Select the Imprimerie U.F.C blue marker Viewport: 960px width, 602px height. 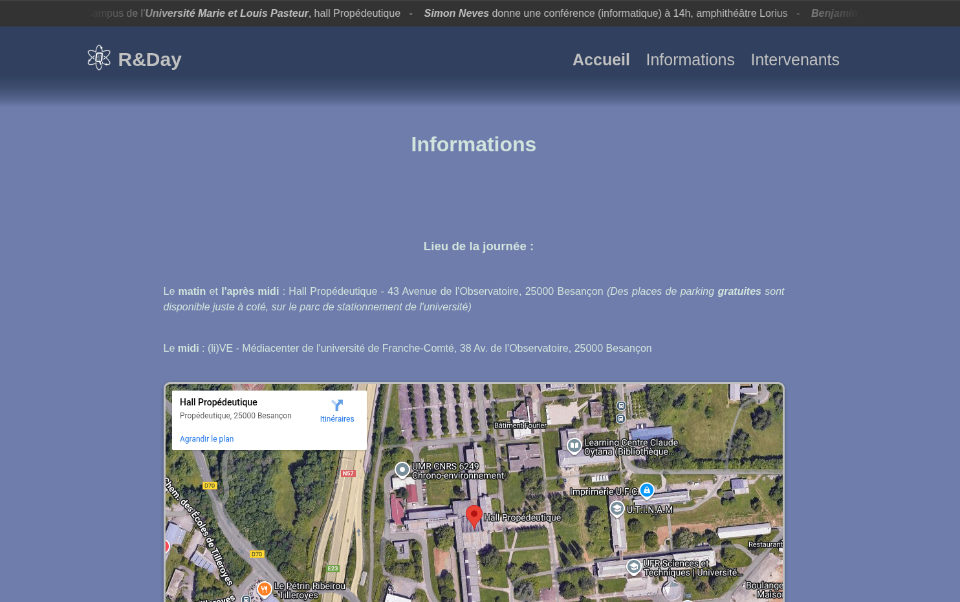[x=646, y=490]
